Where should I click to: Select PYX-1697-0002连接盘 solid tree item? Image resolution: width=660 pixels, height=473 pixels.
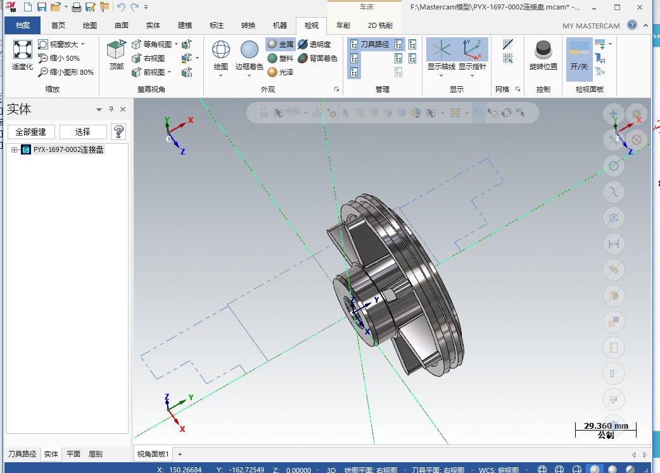point(68,150)
